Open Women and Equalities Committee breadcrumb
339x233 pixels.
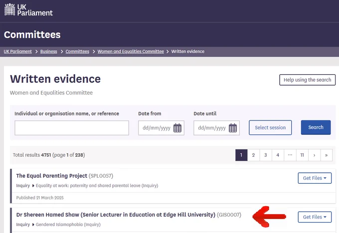131,51
